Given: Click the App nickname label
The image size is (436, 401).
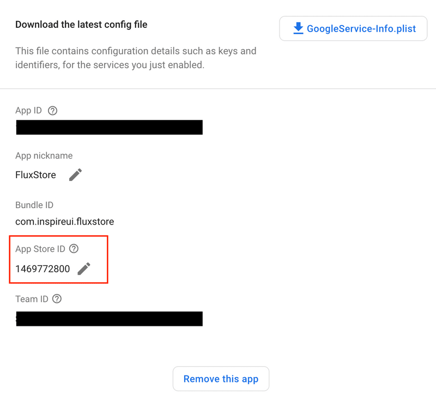Looking at the screenshot, I should (44, 156).
